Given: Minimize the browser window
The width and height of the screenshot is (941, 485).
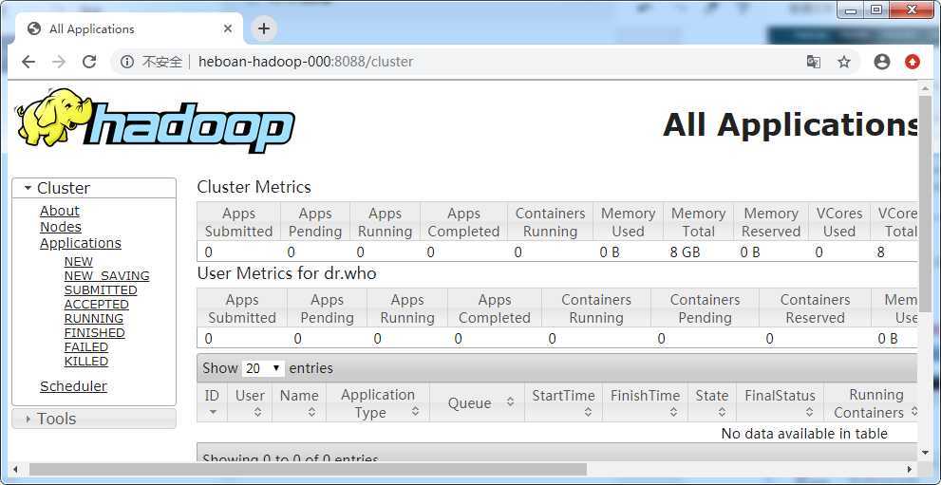Looking at the screenshot, I should coord(851,10).
